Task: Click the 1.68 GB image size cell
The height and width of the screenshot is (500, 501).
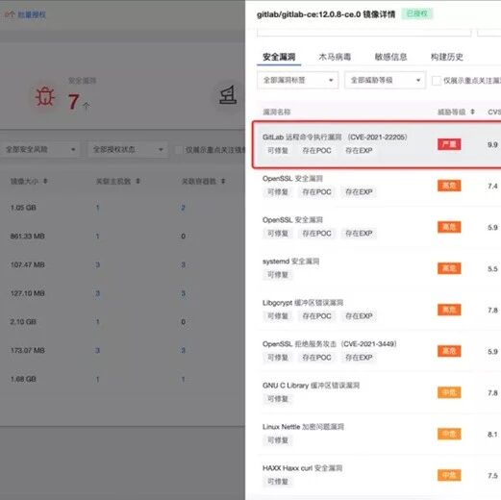Action: click(23, 379)
